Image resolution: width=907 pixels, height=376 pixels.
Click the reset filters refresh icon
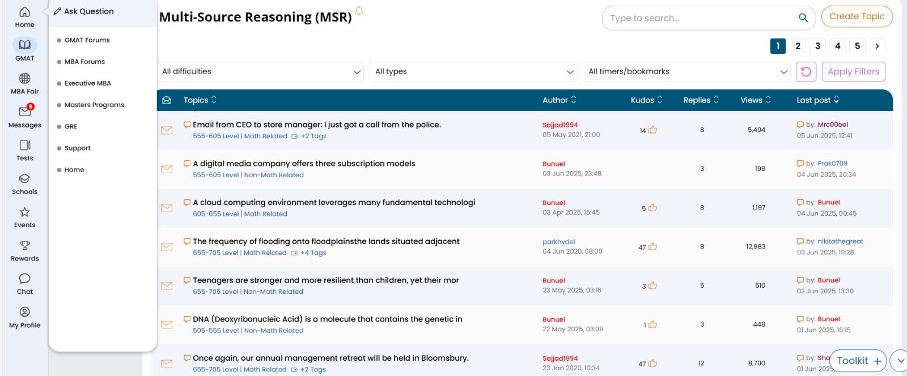tap(806, 72)
